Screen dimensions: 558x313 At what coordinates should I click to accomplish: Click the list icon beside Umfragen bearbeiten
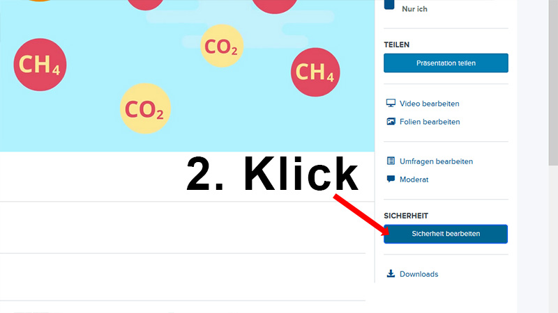(x=391, y=161)
